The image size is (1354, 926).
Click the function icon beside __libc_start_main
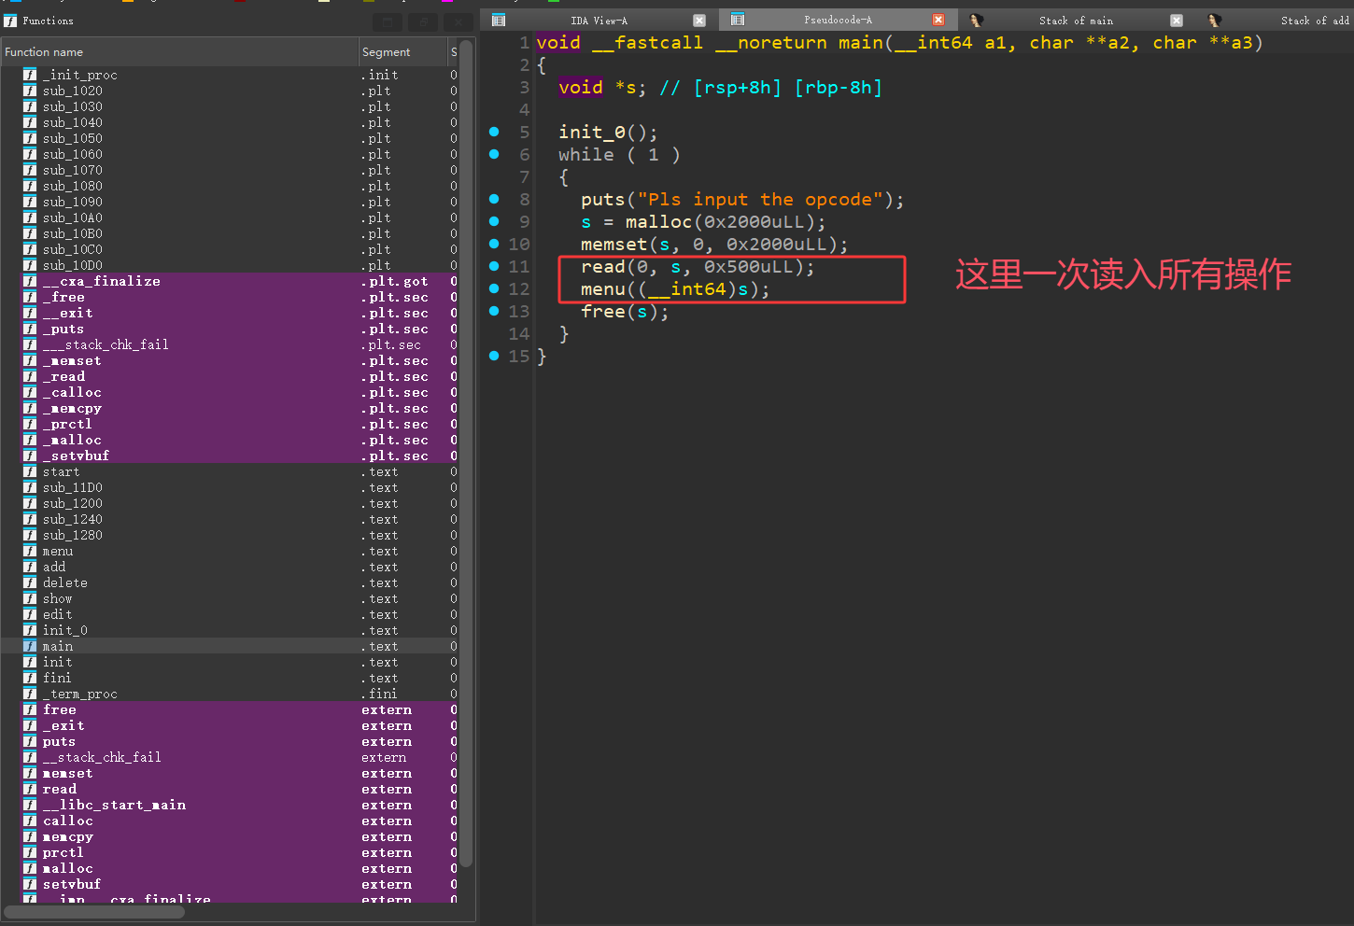(30, 805)
